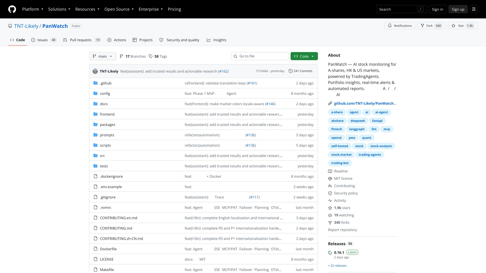This screenshot has height=273, width=486.
Task: Click the LICENSE file icon
Action: point(95,259)
